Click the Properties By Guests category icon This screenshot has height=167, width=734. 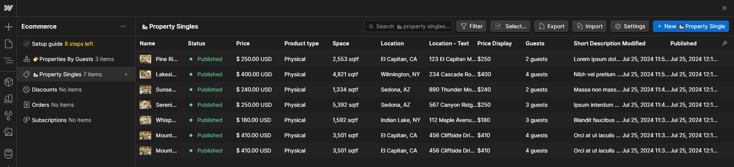pos(26,59)
